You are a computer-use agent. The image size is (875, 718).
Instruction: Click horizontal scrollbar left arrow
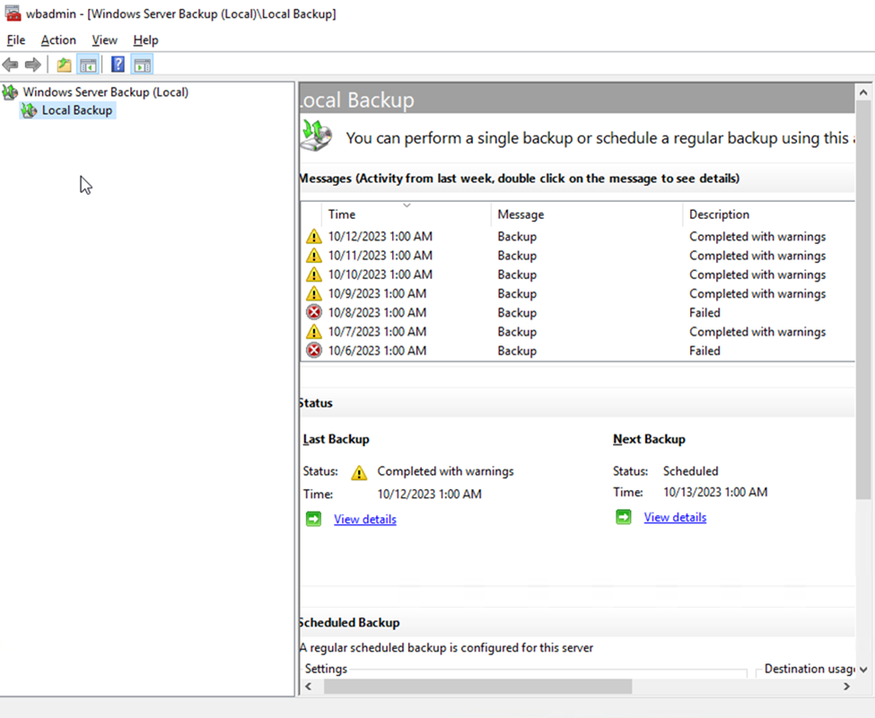pos(309,687)
